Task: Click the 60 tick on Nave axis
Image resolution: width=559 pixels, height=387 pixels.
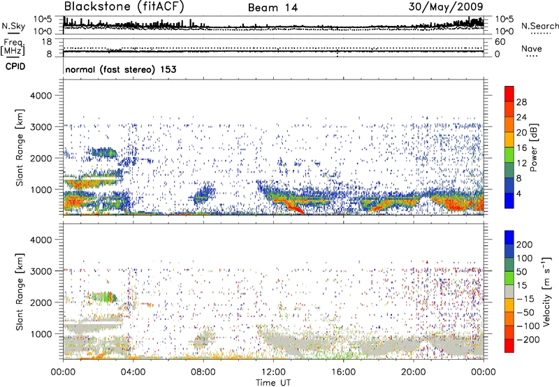Action: coord(500,42)
